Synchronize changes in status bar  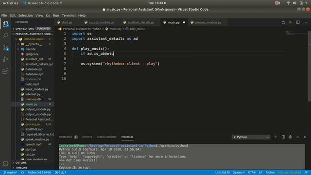pyautogui.click(x=22, y=173)
